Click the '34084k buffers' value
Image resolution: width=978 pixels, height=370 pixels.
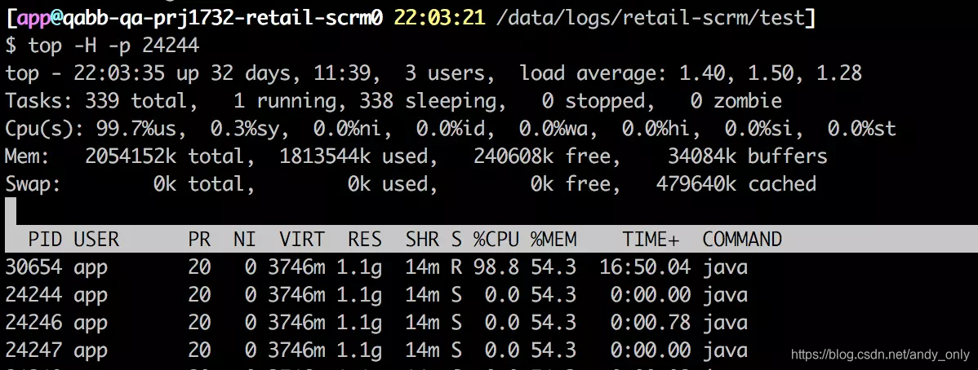click(748, 156)
